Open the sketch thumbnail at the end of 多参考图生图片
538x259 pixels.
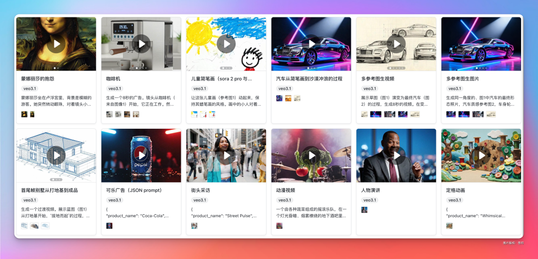(491, 114)
